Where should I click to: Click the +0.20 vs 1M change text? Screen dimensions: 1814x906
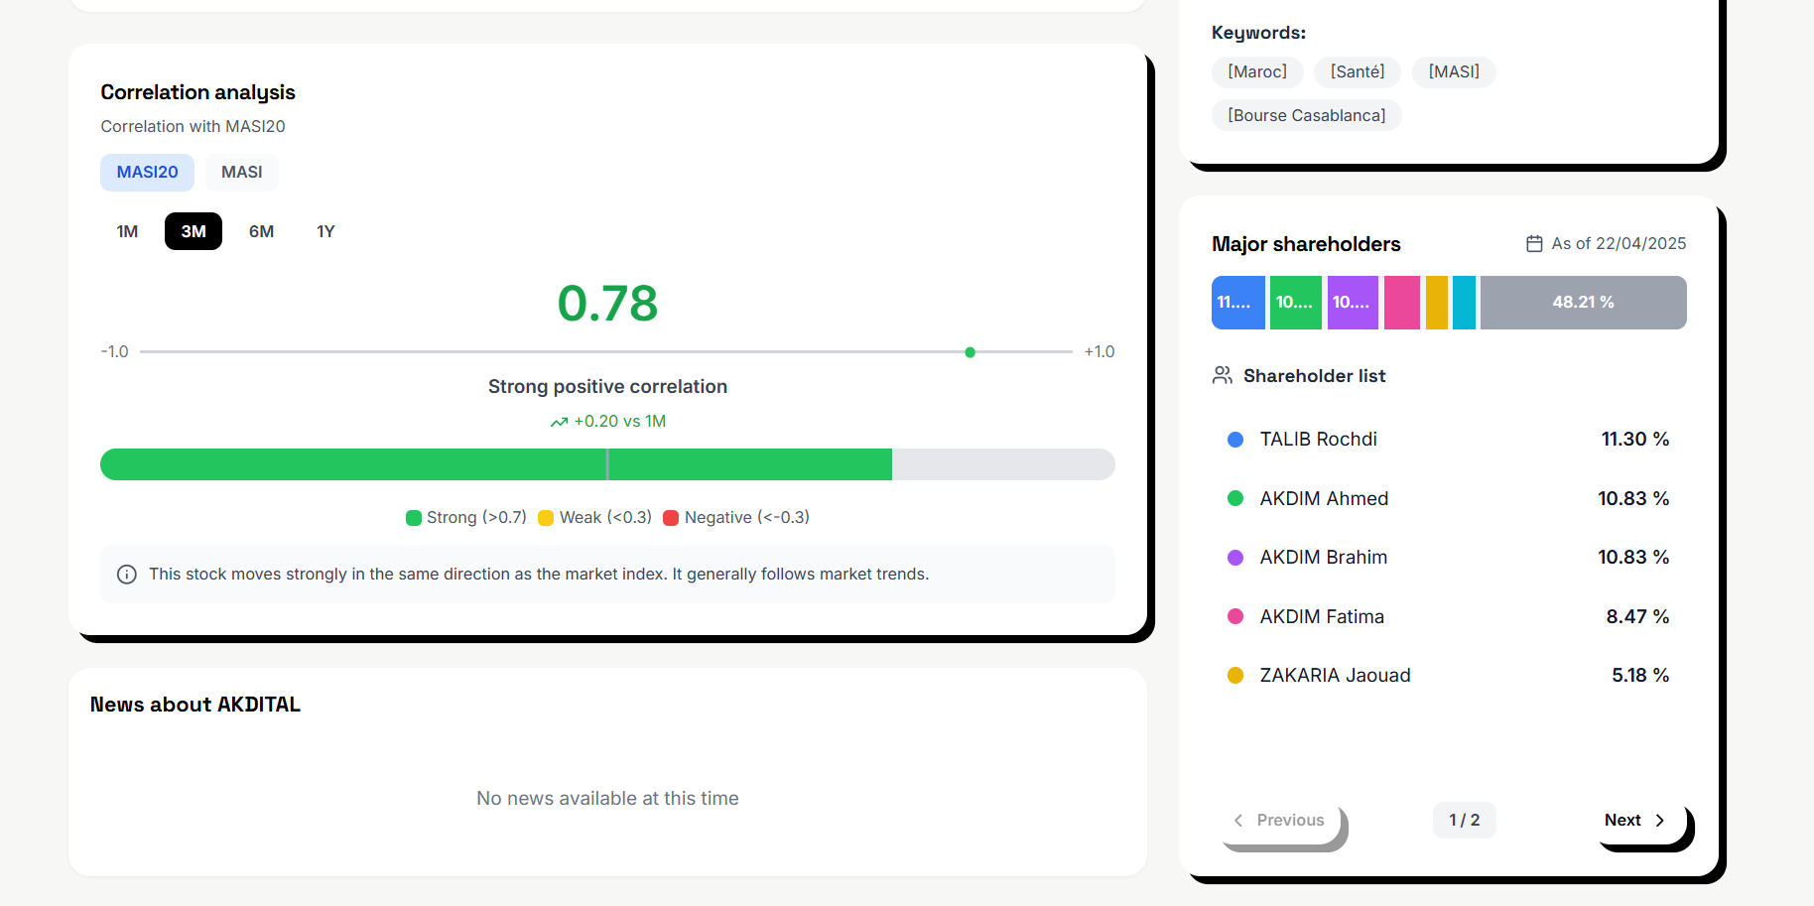(620, 421)
